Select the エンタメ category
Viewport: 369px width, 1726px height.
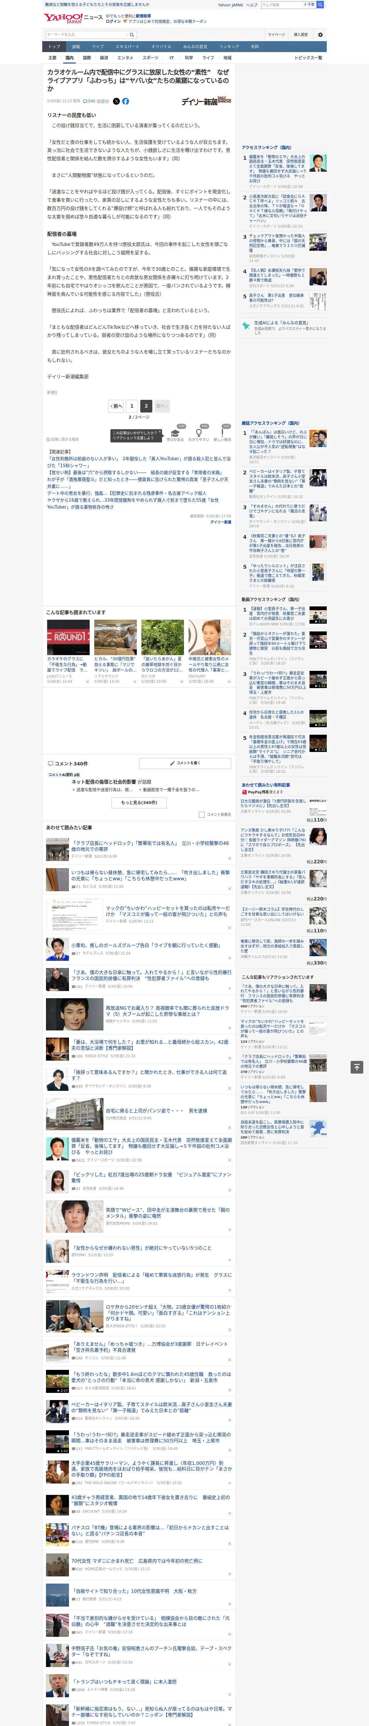[x=125, y=58]
